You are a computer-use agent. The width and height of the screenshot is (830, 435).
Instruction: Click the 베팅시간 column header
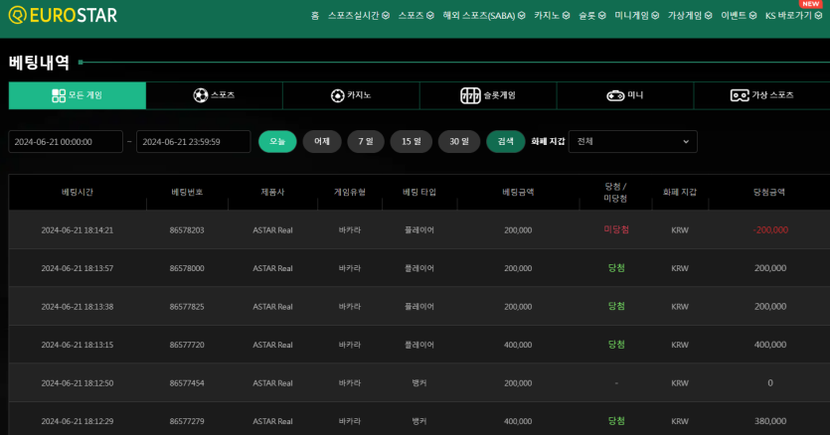78,192
